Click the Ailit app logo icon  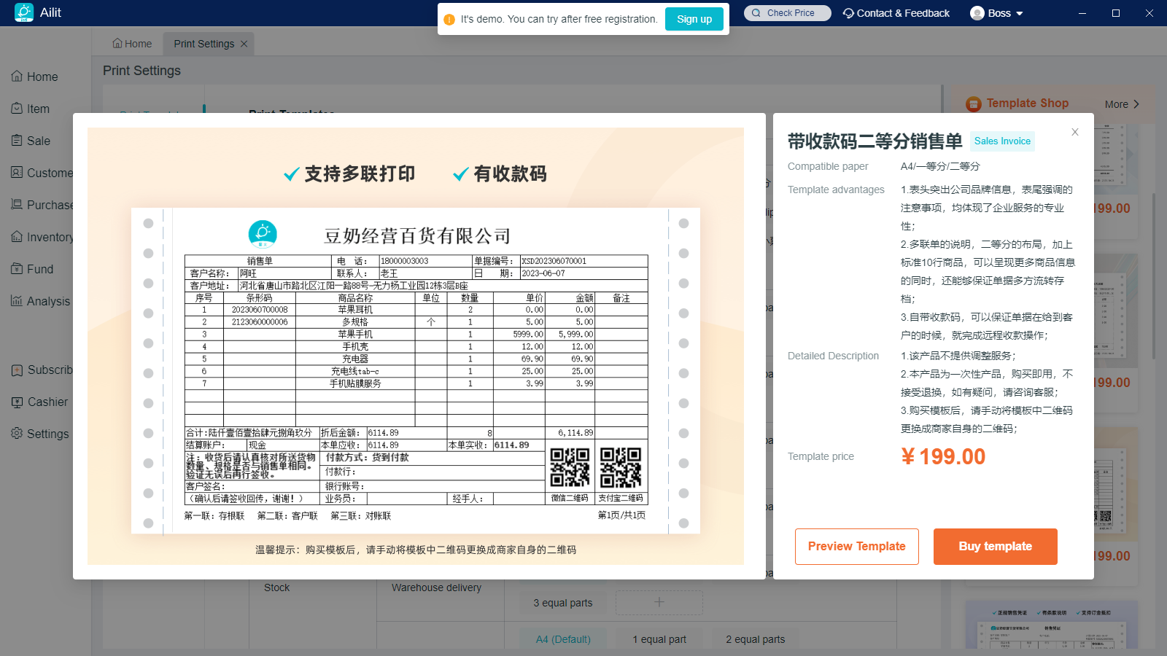24,12
